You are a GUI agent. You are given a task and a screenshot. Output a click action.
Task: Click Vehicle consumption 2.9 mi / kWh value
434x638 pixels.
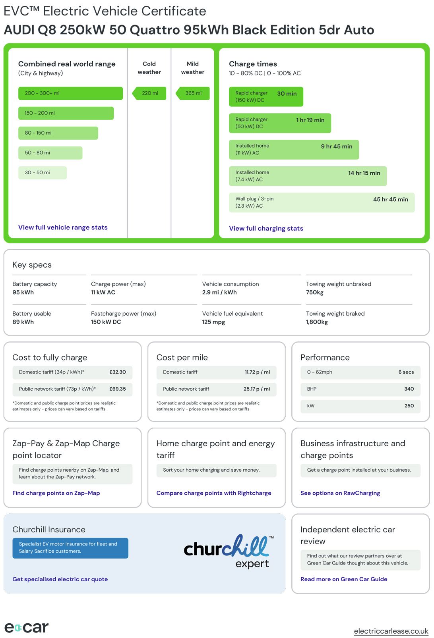coord(219,293)
